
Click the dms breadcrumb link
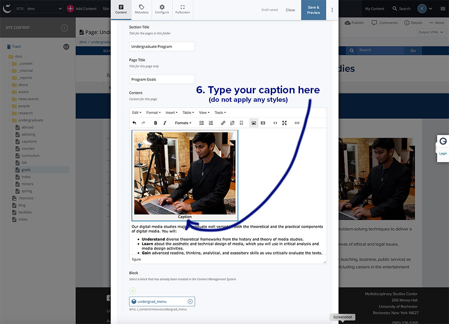click(83, 42)
